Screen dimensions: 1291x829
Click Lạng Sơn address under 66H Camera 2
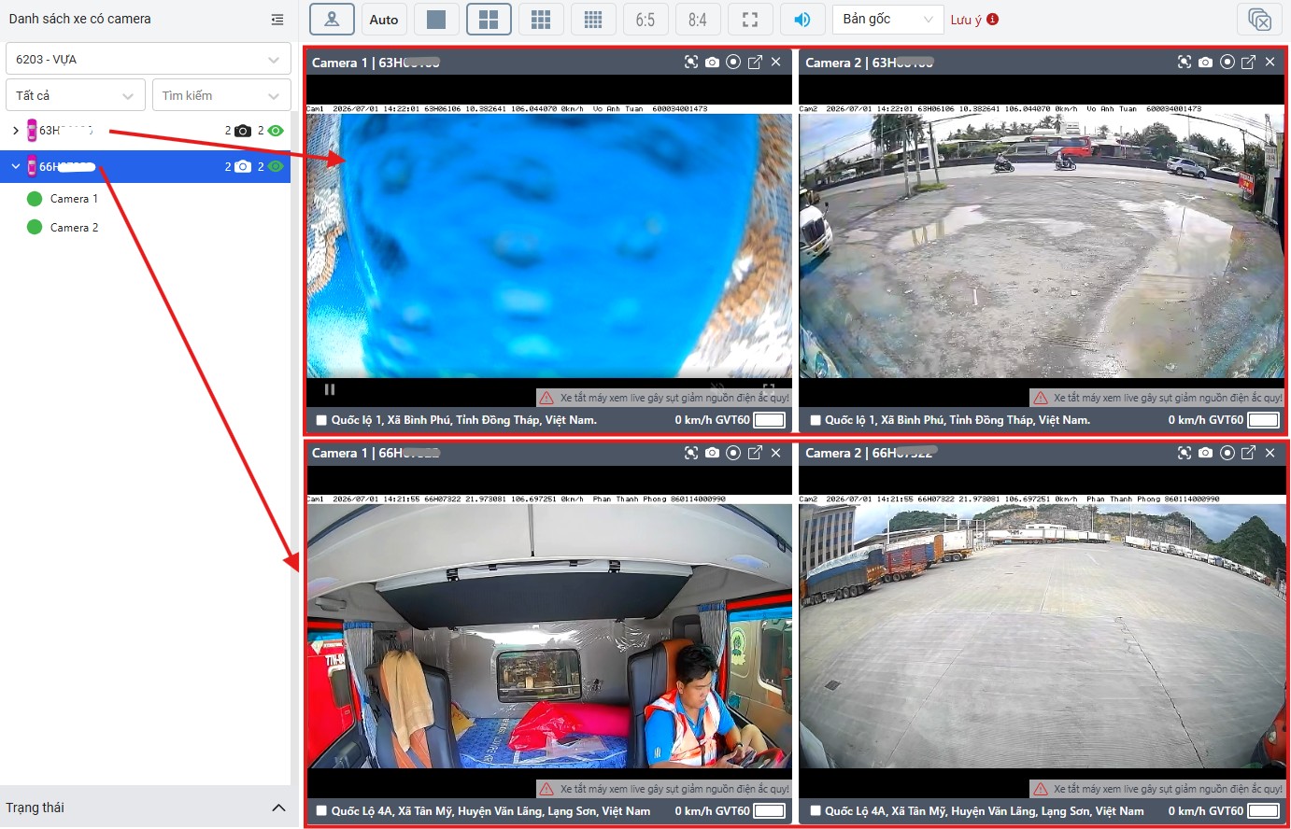[984, 811]
